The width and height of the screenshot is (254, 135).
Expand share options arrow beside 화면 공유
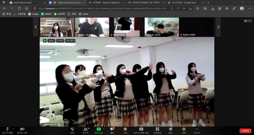coord(104,129)
